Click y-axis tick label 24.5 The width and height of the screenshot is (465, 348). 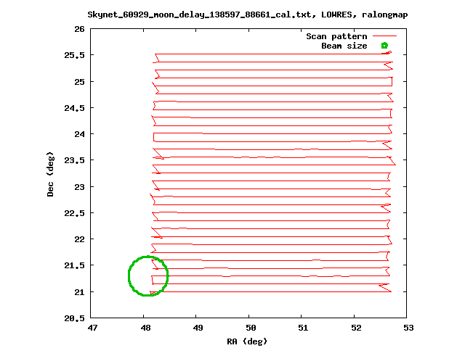[x=74, y=108]
